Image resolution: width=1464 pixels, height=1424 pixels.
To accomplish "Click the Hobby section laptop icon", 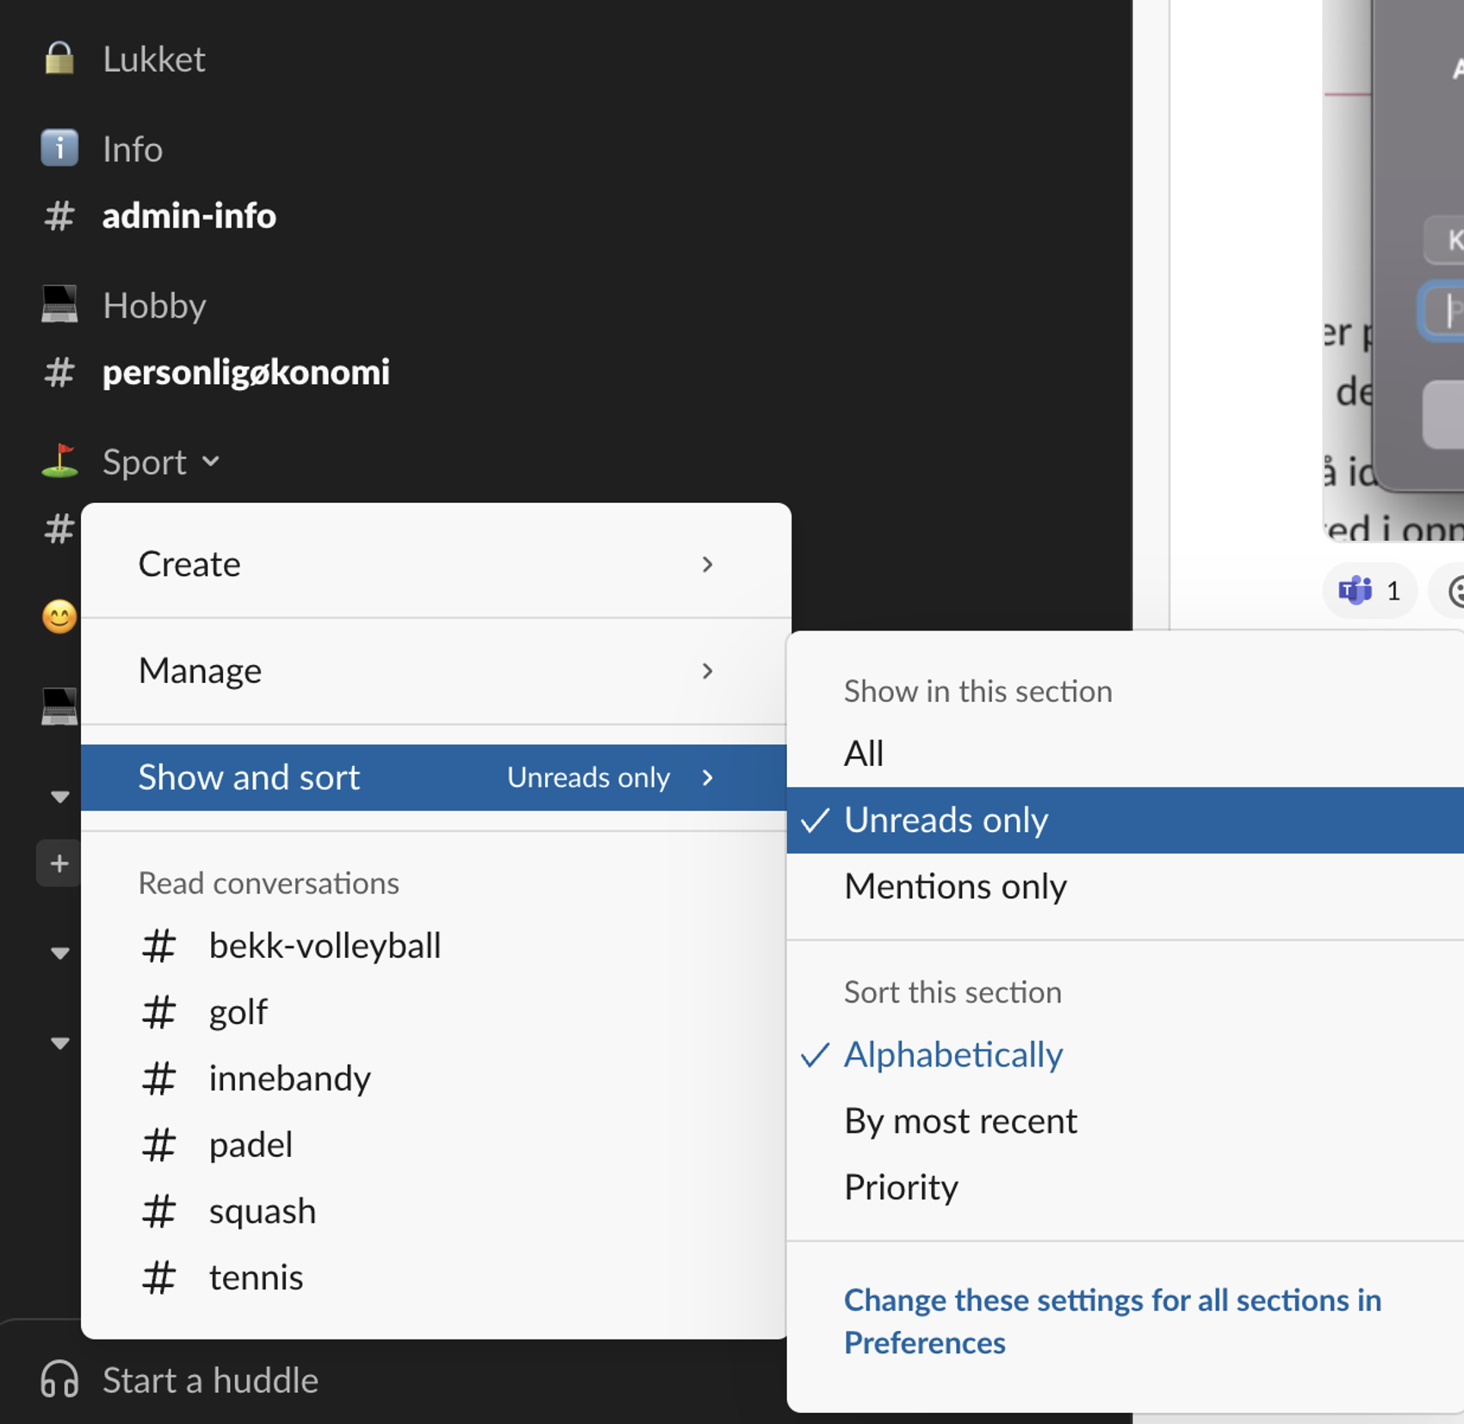I will click(59, 305).
